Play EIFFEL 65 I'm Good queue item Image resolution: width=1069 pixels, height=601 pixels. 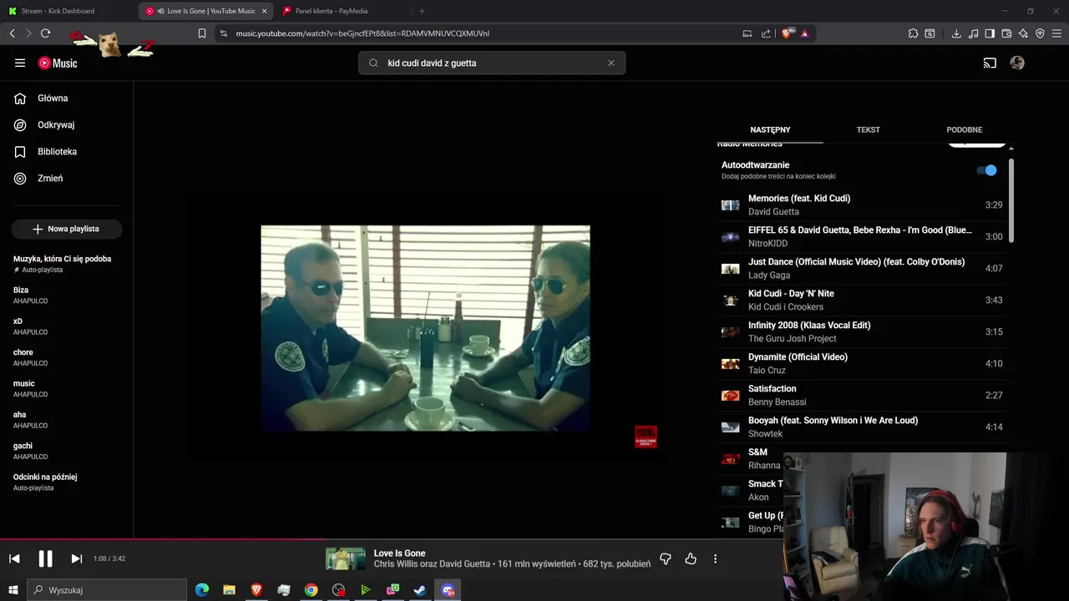[862, 237]
